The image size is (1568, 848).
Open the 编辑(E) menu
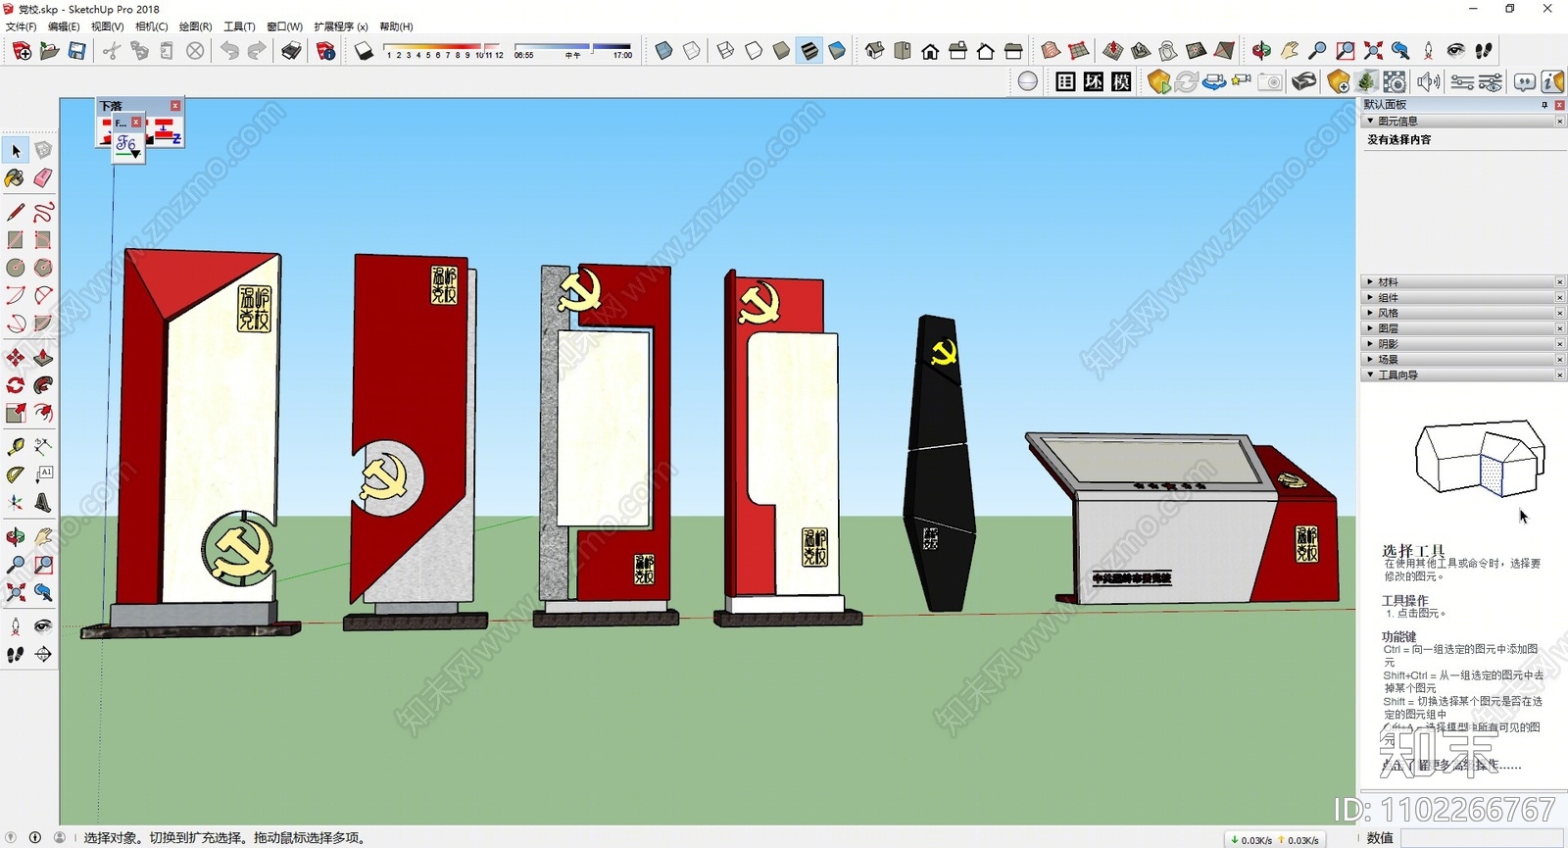point(64,26)
